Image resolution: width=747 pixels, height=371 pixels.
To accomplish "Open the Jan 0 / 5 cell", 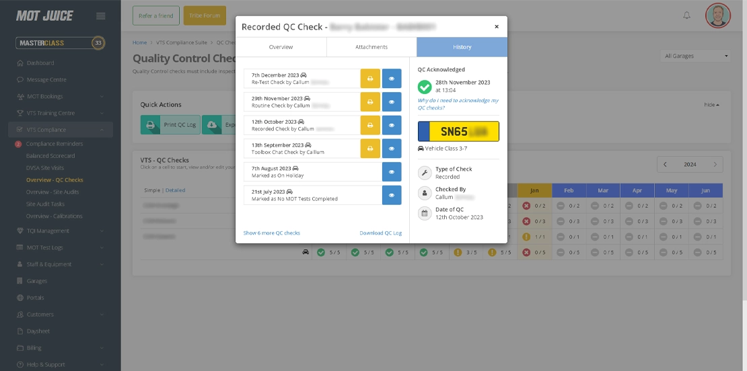I will coord(534,252).
